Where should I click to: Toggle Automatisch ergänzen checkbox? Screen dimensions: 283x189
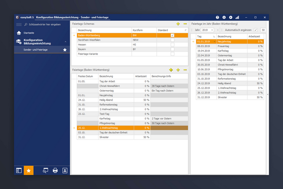point(256,30)
